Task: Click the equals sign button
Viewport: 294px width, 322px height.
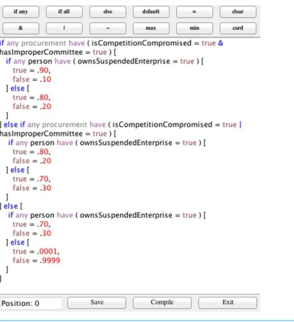Action: pos(194,12)
